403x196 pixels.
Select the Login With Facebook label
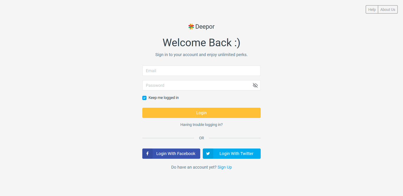point(176,153)
